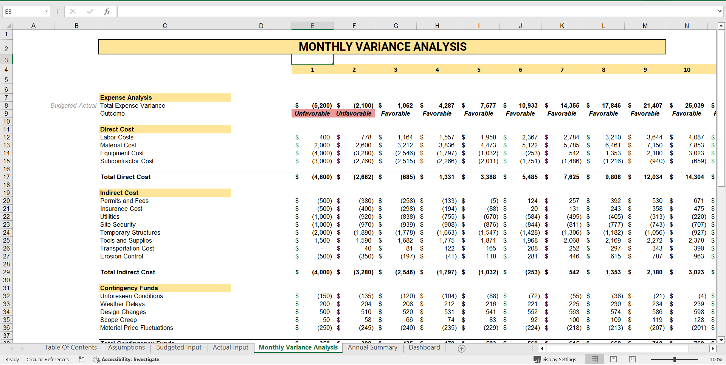Click the 100% zoom level
This screenshot has height=365, width=726.
pos(716,359)
